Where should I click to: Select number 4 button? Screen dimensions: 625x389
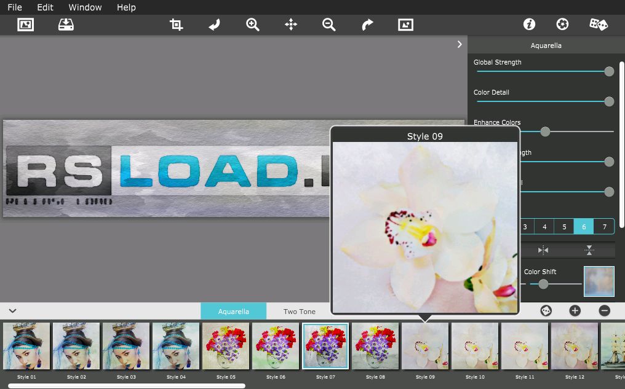click(544, 227)
